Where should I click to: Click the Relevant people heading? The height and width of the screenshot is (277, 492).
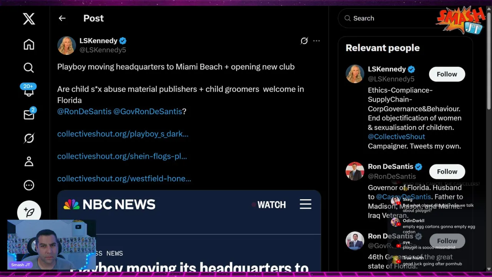[382, 48]
